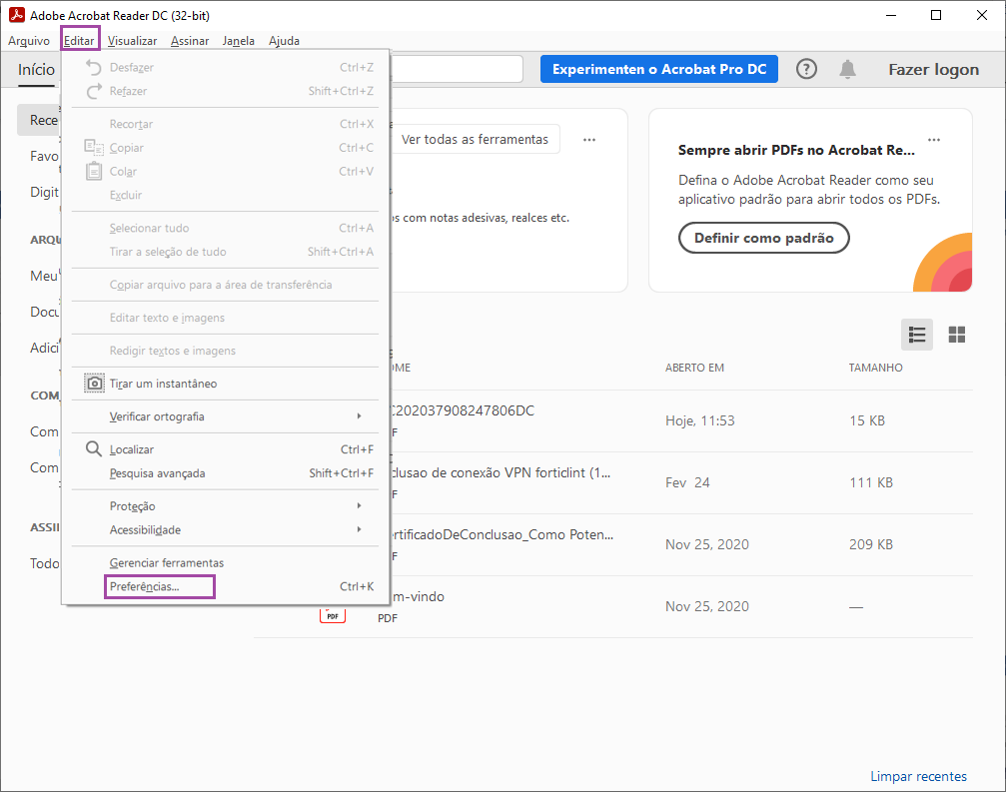Image resolution: width=1006 pixels, height=792 pixels.
Task: Sort by TAMANHO column header
Action: (875, 368)
